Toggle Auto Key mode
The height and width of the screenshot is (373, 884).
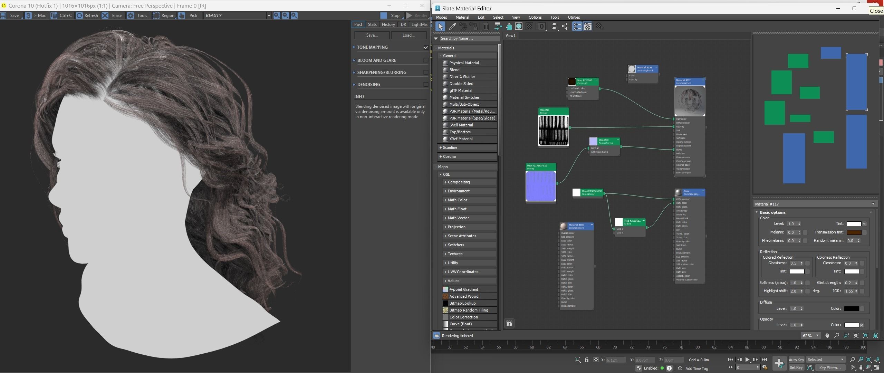pos(796,360)
